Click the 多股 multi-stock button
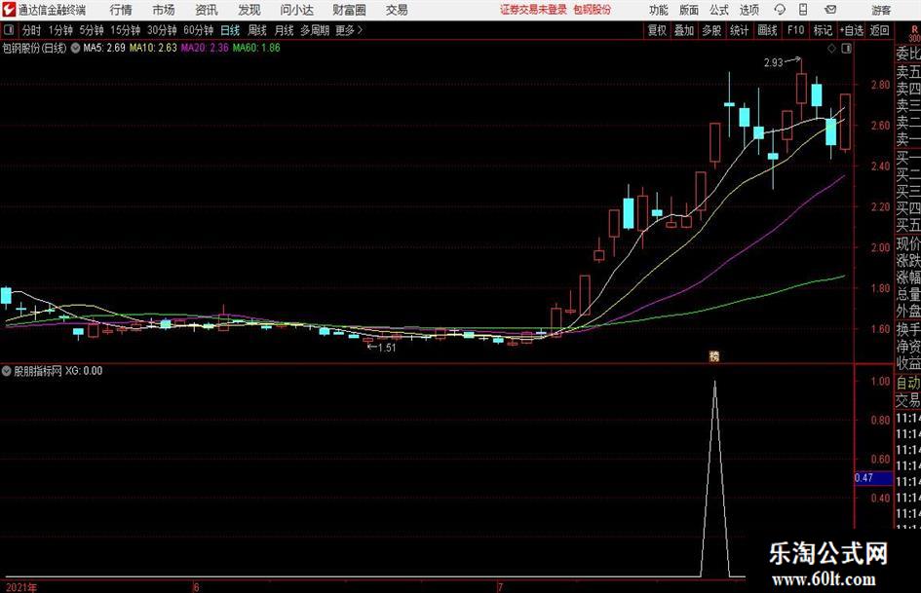 (x=711, y=30)
